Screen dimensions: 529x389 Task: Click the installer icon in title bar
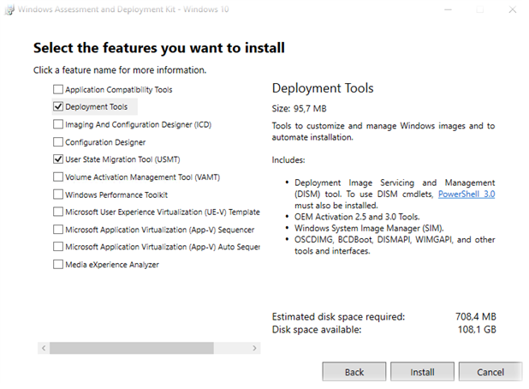(9, 9)
